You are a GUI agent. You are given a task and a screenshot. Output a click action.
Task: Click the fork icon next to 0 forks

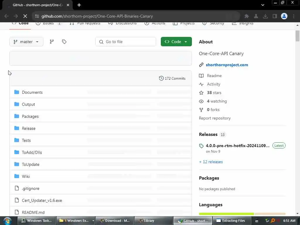click(x=201, y=110)
